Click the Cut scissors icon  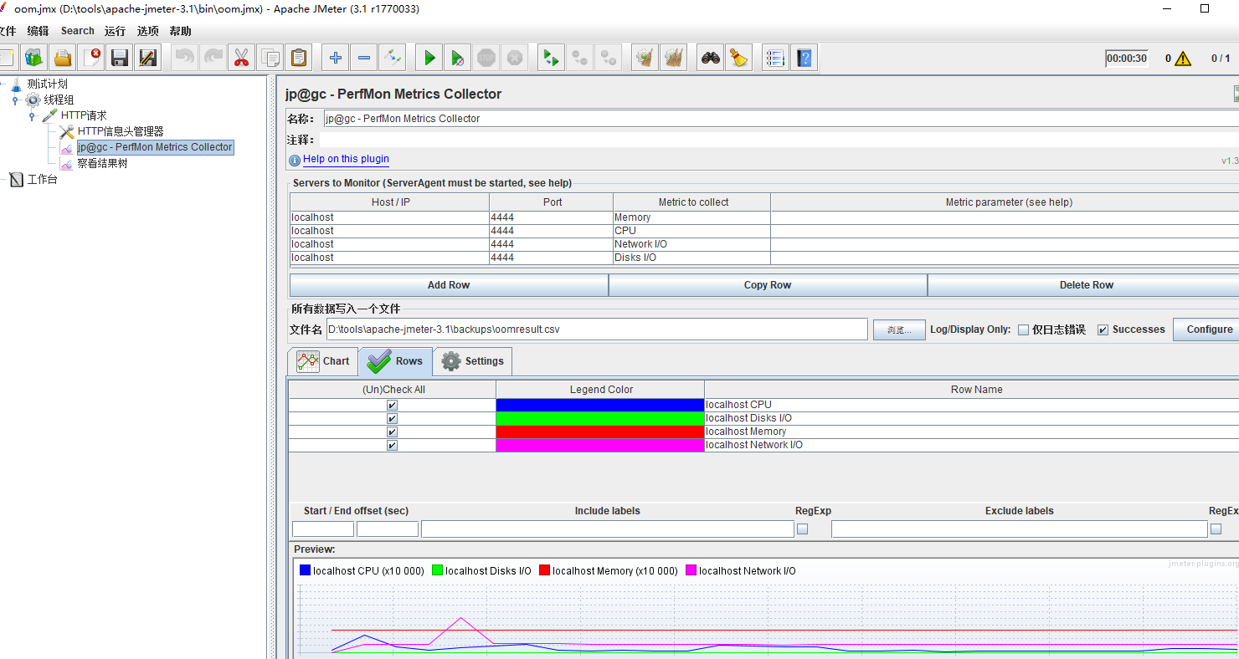coord(242,58)
